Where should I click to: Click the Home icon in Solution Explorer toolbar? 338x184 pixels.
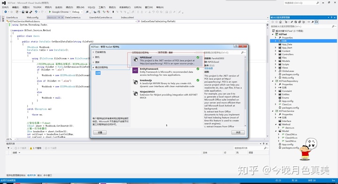(280, 22)
